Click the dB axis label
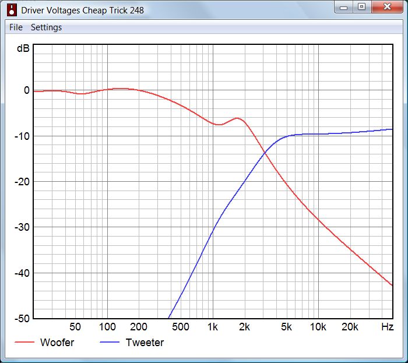408x363 pixels. [23, 48]
